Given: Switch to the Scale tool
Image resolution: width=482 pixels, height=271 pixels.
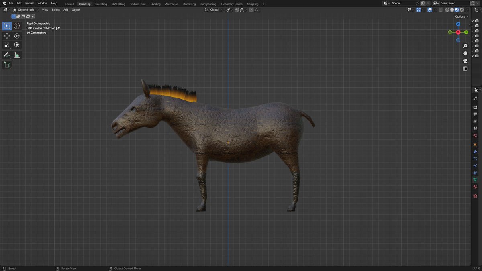Looking at the screenshot, I should [7, 45].
